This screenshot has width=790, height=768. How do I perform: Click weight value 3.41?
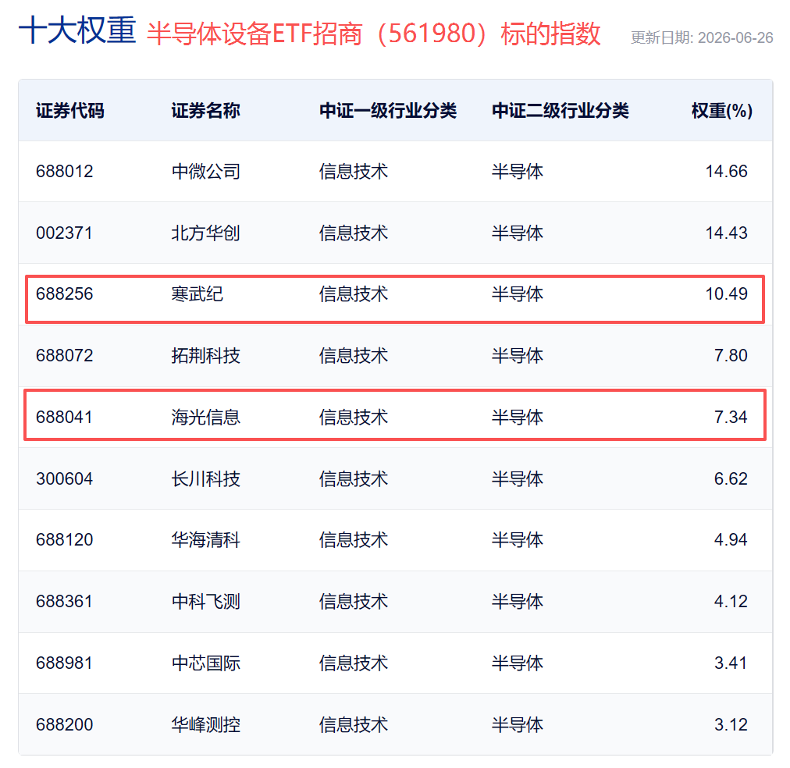[x=731, y=663]
